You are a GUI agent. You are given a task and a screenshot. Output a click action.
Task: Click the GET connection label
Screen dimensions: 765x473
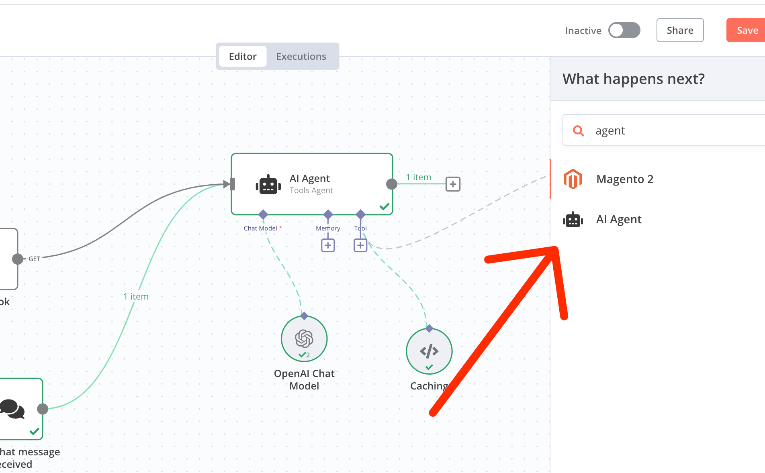pos(34,259)
